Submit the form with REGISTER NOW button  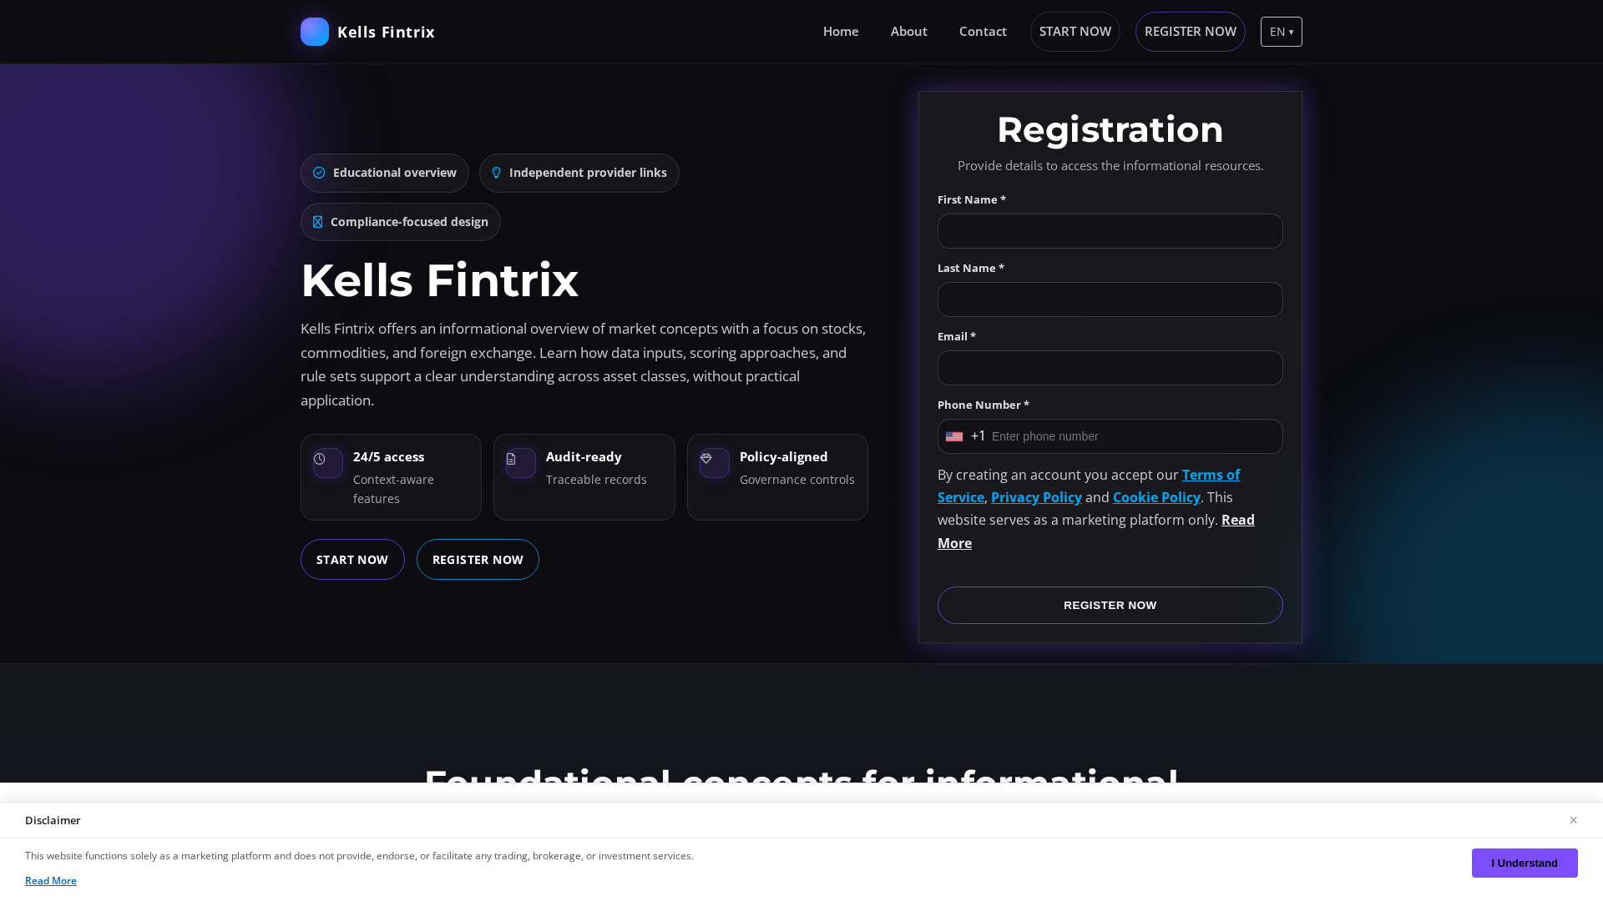pyautogui.click(x=1110, y=605)
